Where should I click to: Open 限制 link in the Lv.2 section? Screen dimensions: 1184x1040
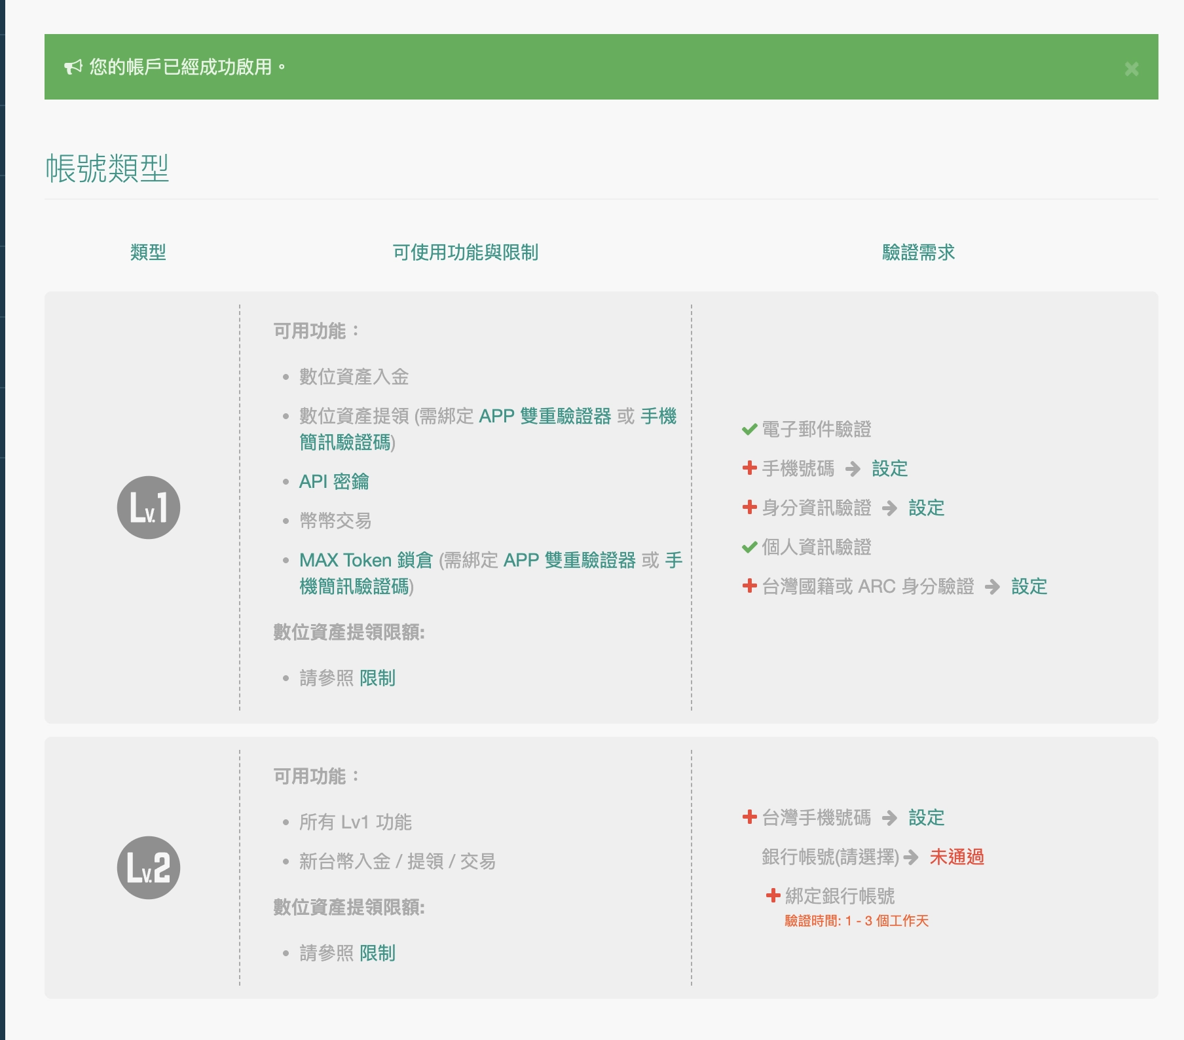(377, 954)
